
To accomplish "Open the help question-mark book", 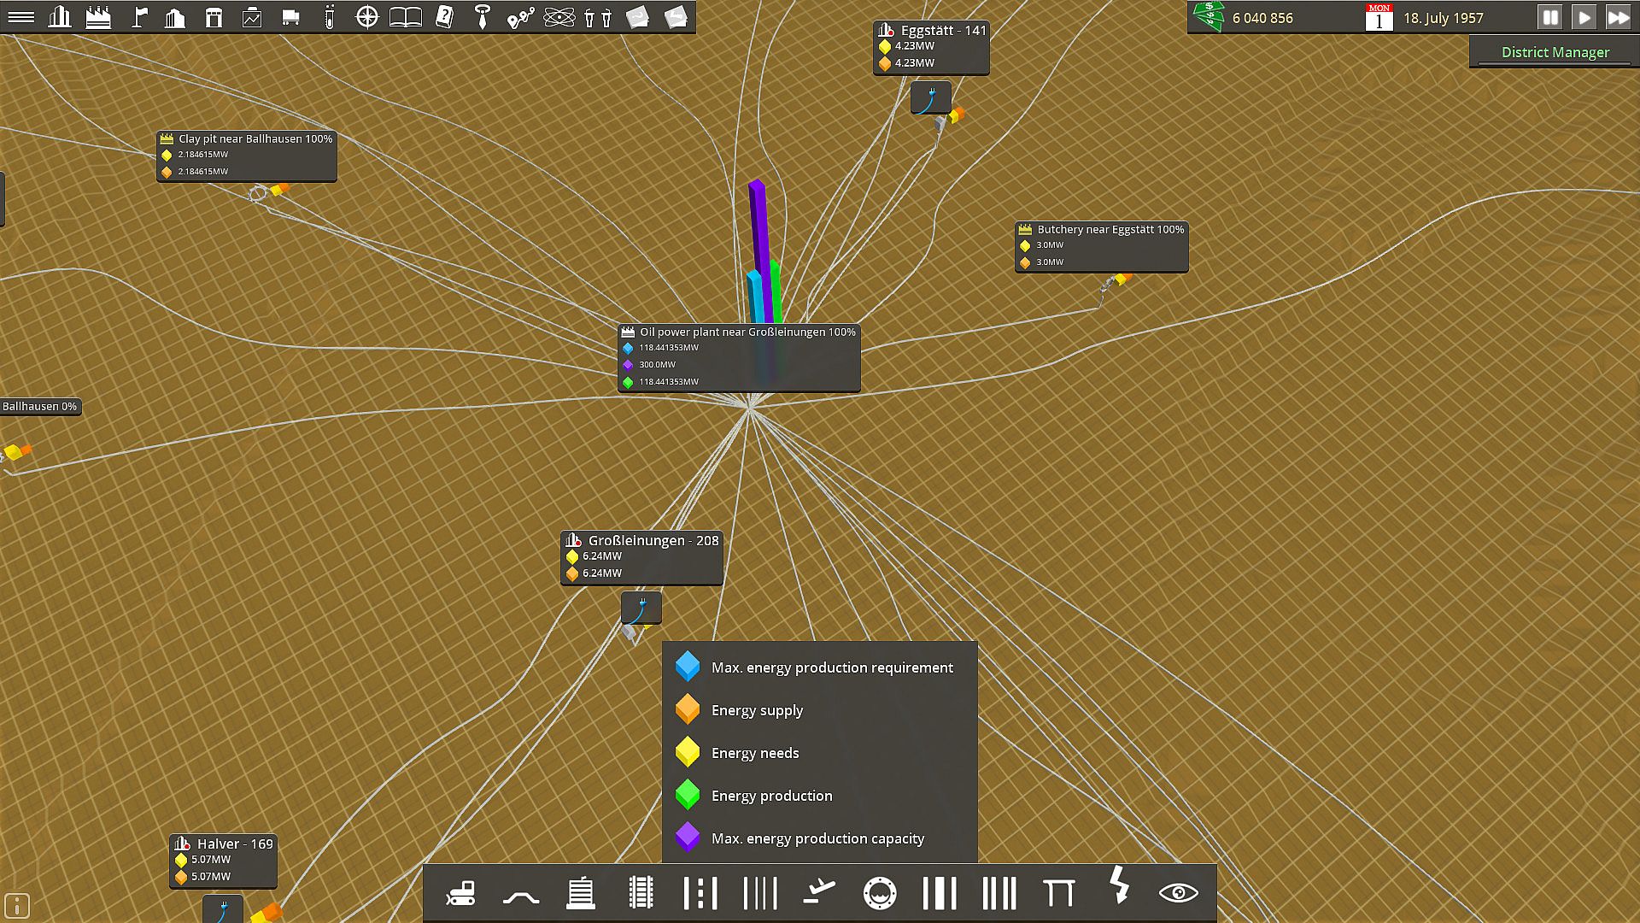I will [444, 17].
